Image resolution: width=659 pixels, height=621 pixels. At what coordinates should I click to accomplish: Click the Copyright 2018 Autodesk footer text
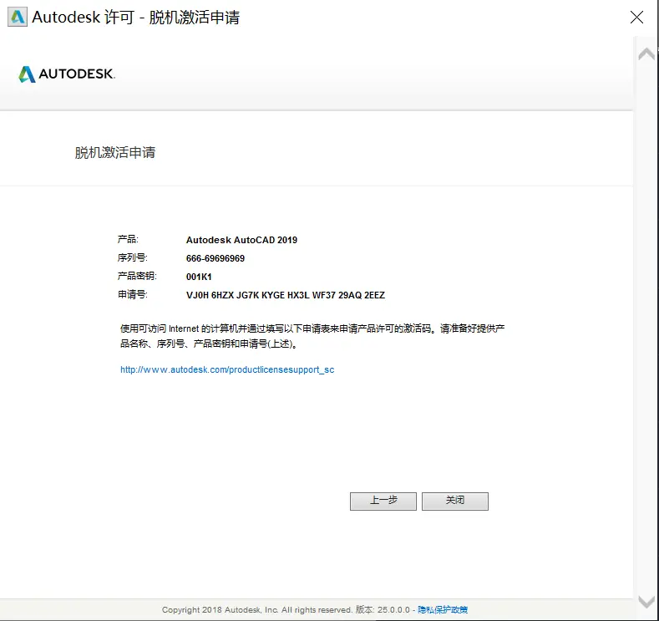(256, 609)
